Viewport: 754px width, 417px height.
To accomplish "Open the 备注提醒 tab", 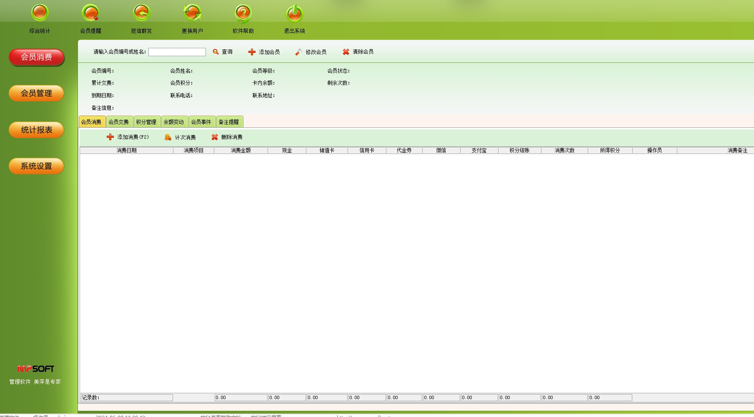I will pyautogui.click(x=229, y=122).
